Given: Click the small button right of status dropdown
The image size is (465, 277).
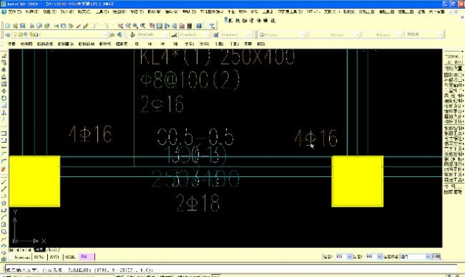Looking at the screenshot, I should point(436,257).
